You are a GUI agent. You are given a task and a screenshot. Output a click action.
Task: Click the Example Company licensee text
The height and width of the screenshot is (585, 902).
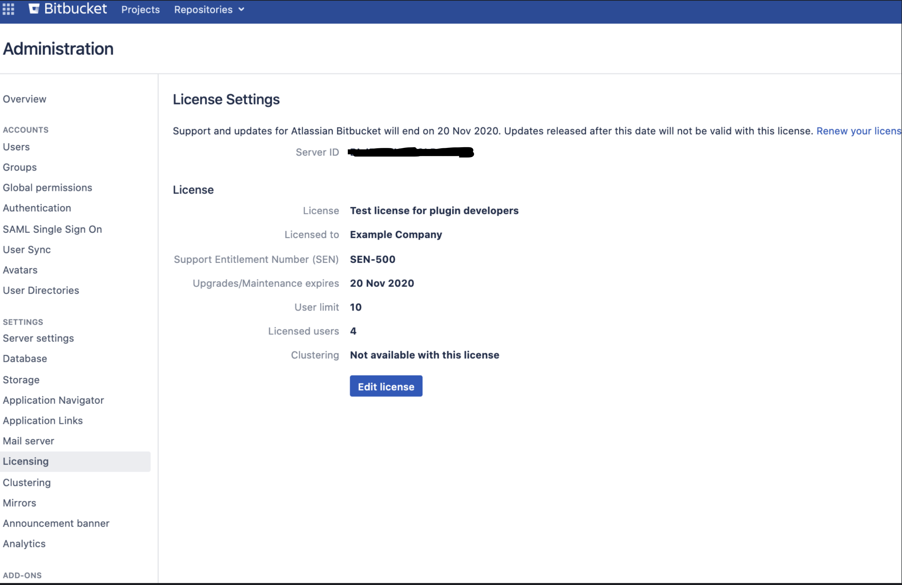click(396, 235)
